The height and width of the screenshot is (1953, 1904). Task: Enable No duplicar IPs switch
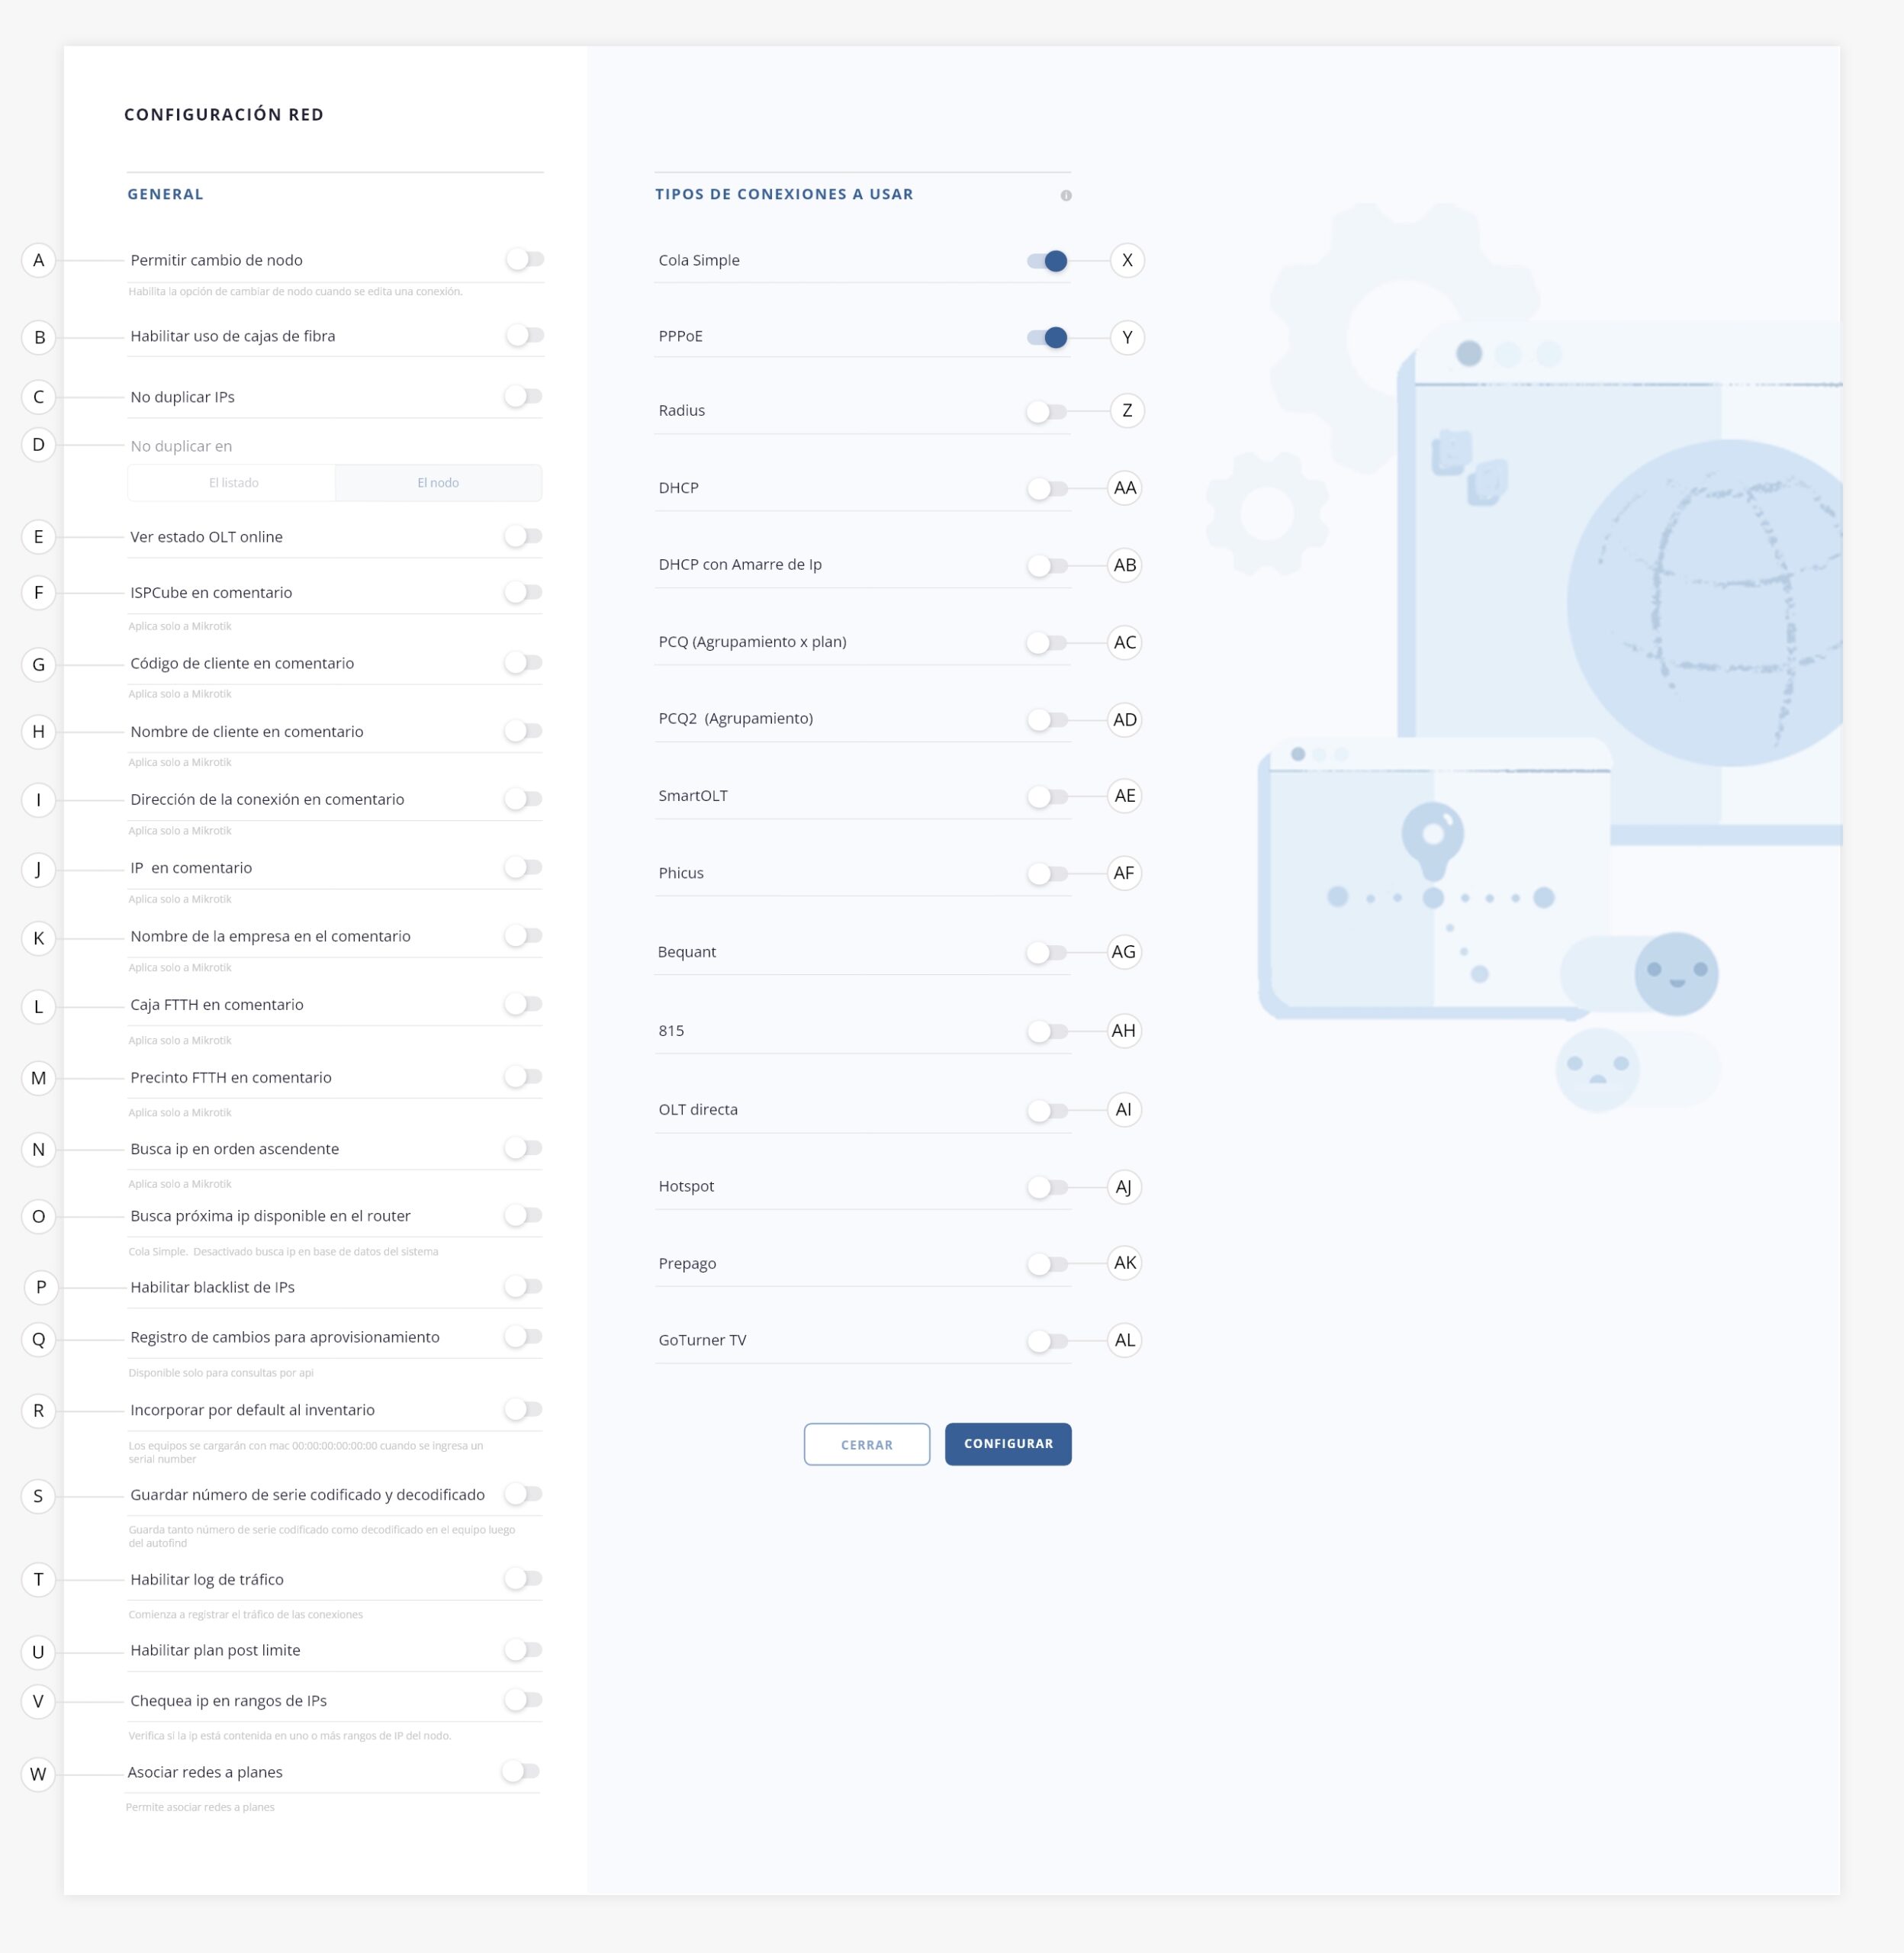tap(523, 397)
